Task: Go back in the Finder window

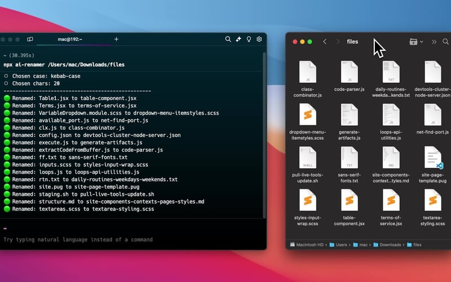Action: click(325, 42)
